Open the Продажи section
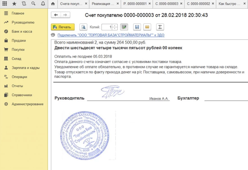The height and width of the screenshot is (170, 248). (19, 41)
